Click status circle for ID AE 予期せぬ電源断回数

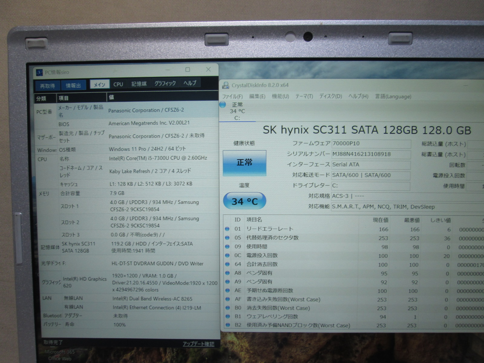(227, 290)
